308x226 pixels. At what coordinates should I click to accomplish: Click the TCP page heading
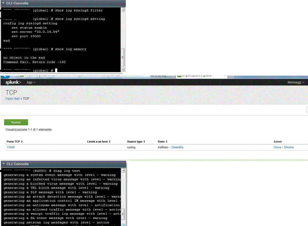[11, 92]
